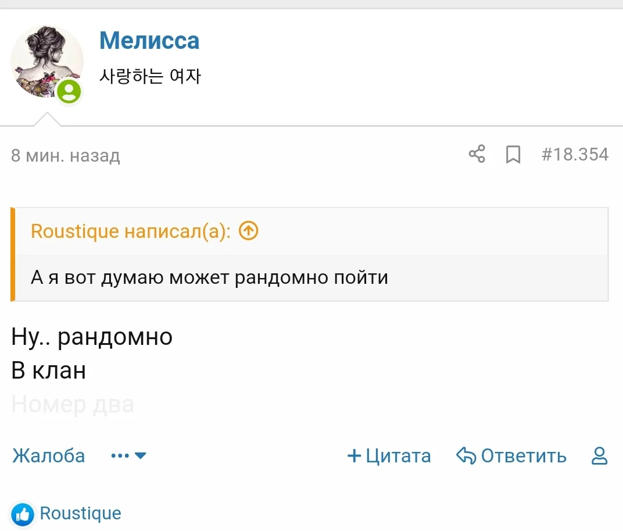Open Мелисса's profile name link

pos(149,41)
